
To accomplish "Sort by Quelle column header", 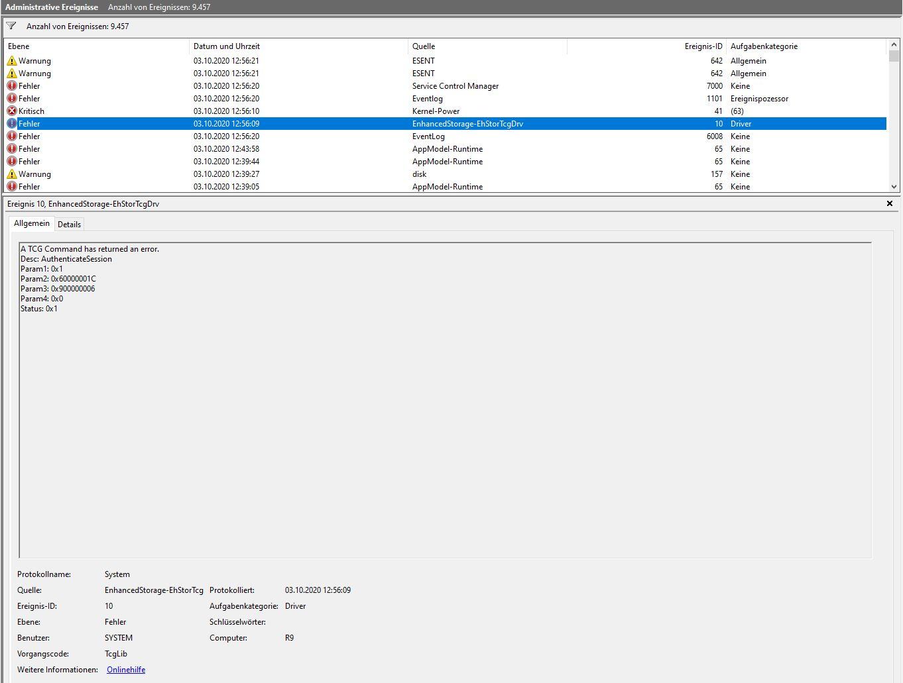I will point(487,46).
